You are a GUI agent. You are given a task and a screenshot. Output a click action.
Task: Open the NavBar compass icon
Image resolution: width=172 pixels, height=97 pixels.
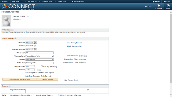click(x=168, y=6)
